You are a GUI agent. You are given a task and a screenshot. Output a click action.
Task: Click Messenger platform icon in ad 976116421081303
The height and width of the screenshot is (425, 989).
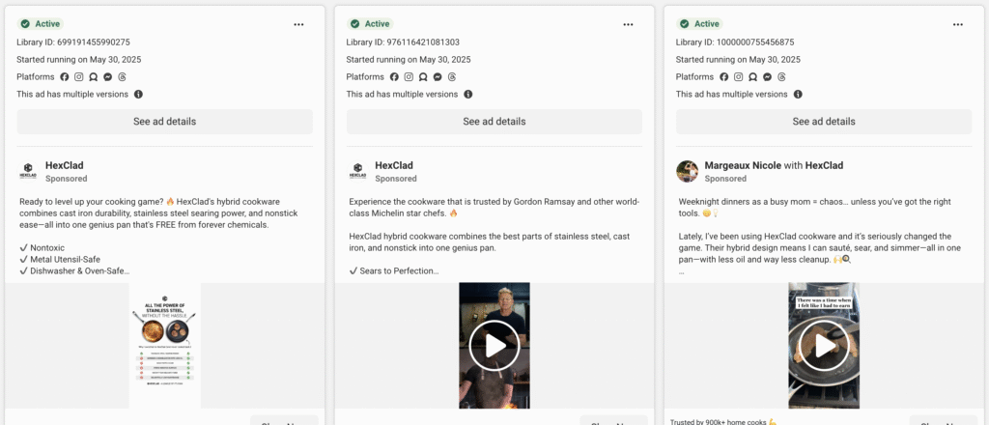click(x=438, y=77)
